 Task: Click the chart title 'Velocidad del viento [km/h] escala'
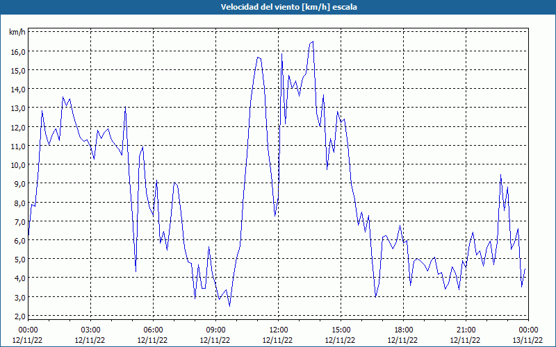click(288, 7)
